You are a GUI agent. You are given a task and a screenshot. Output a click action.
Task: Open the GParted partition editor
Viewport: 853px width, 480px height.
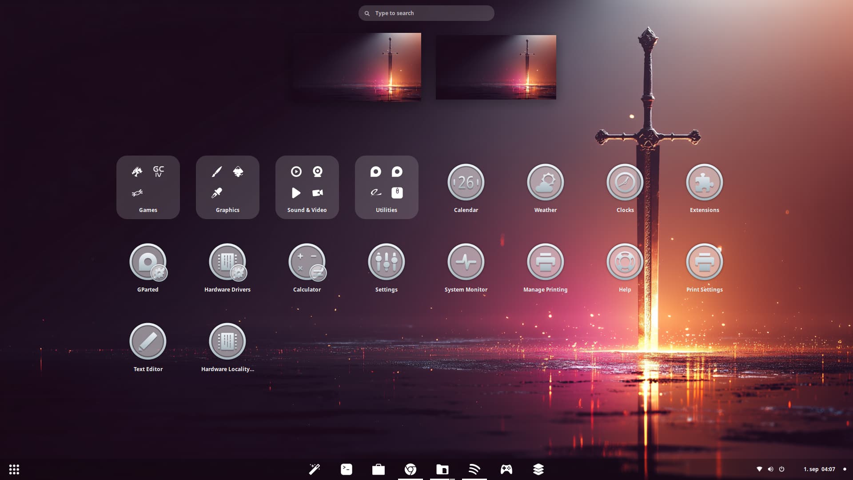148,262
